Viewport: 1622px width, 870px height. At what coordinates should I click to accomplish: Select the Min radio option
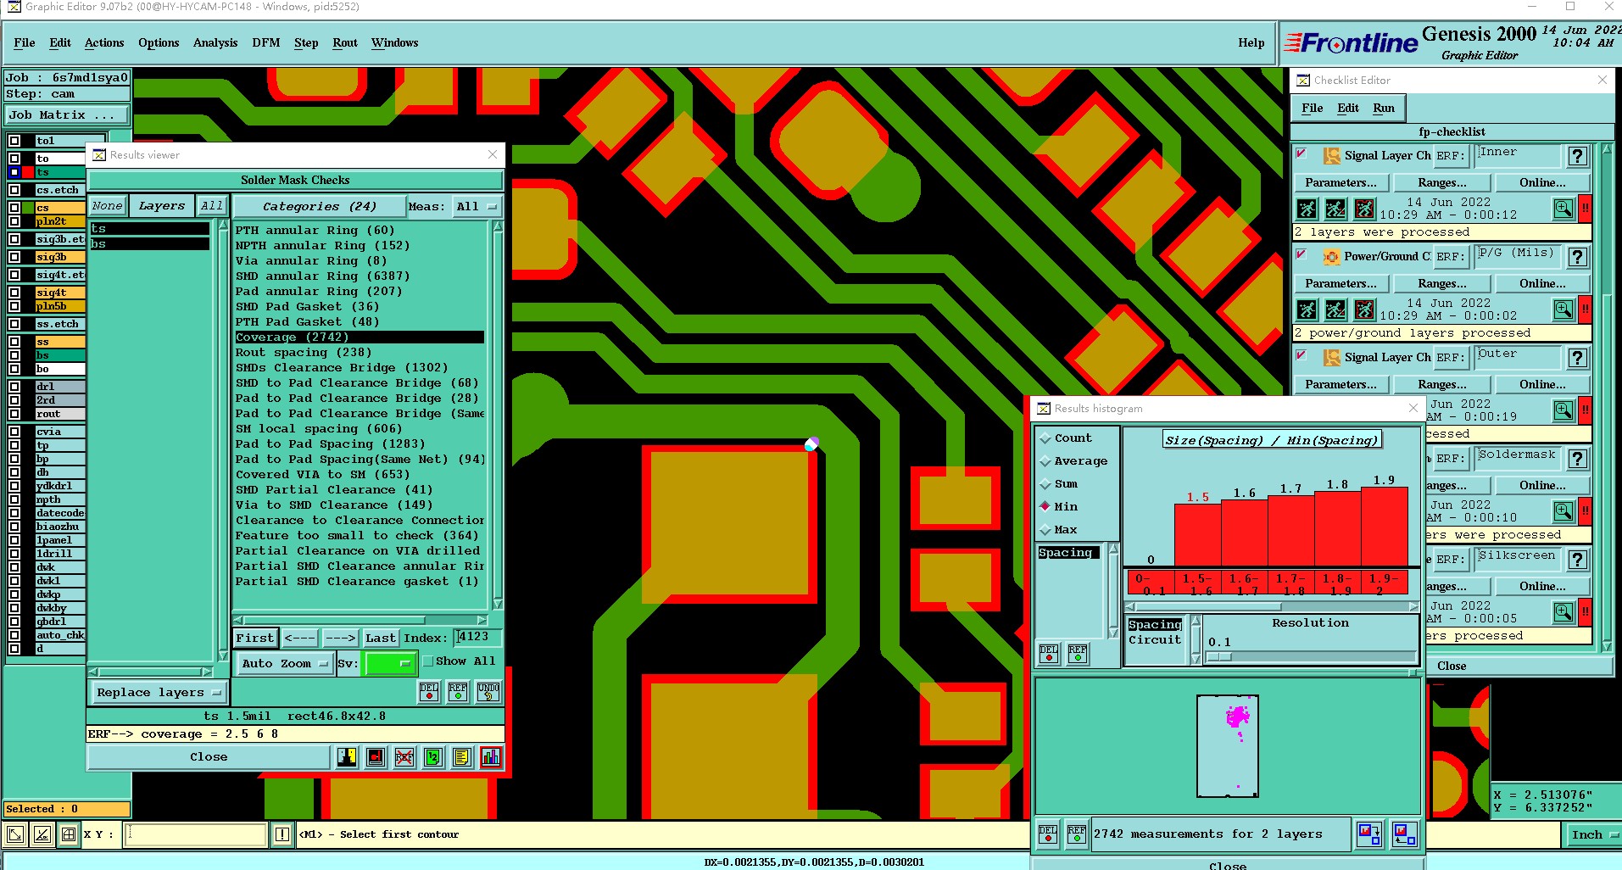[x=1045, y=507]
